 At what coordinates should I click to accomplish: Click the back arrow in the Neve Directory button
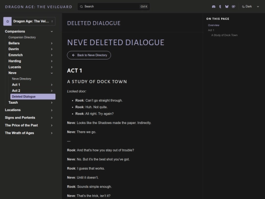click(x=73, y=55)
